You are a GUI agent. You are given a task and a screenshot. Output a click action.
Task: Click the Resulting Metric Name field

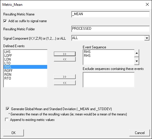tap(110, 14)
